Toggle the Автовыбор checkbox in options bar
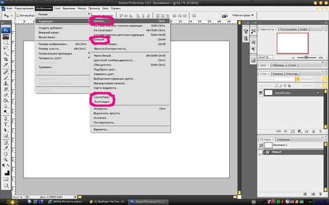329x205 pixels. tap(18, 15)
